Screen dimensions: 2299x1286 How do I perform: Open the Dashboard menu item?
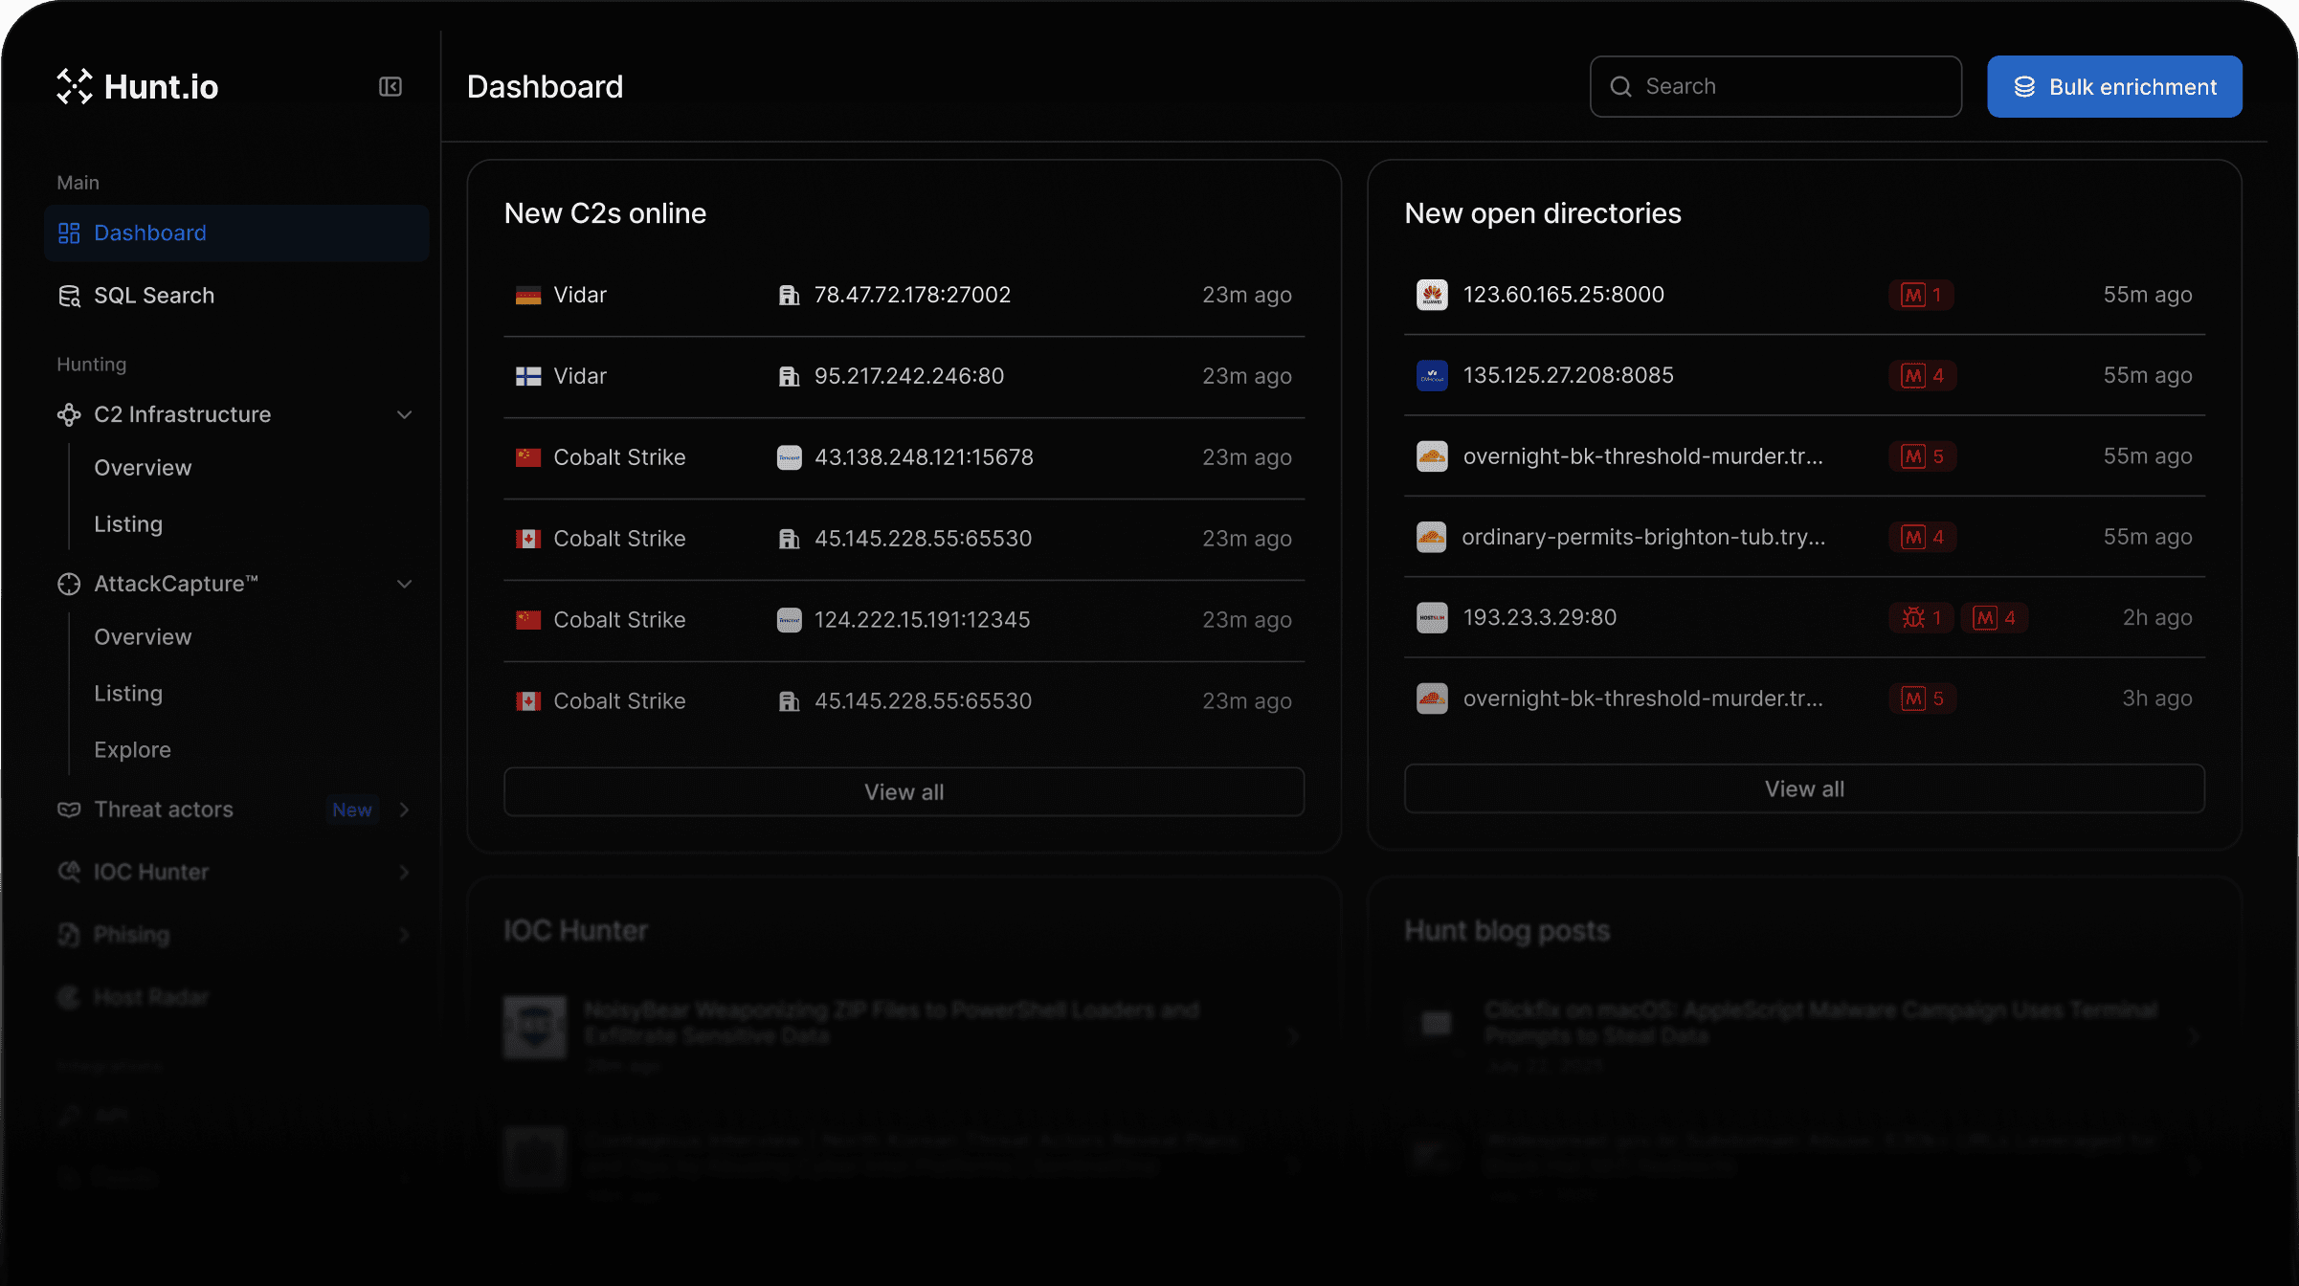tap(149, 233)
